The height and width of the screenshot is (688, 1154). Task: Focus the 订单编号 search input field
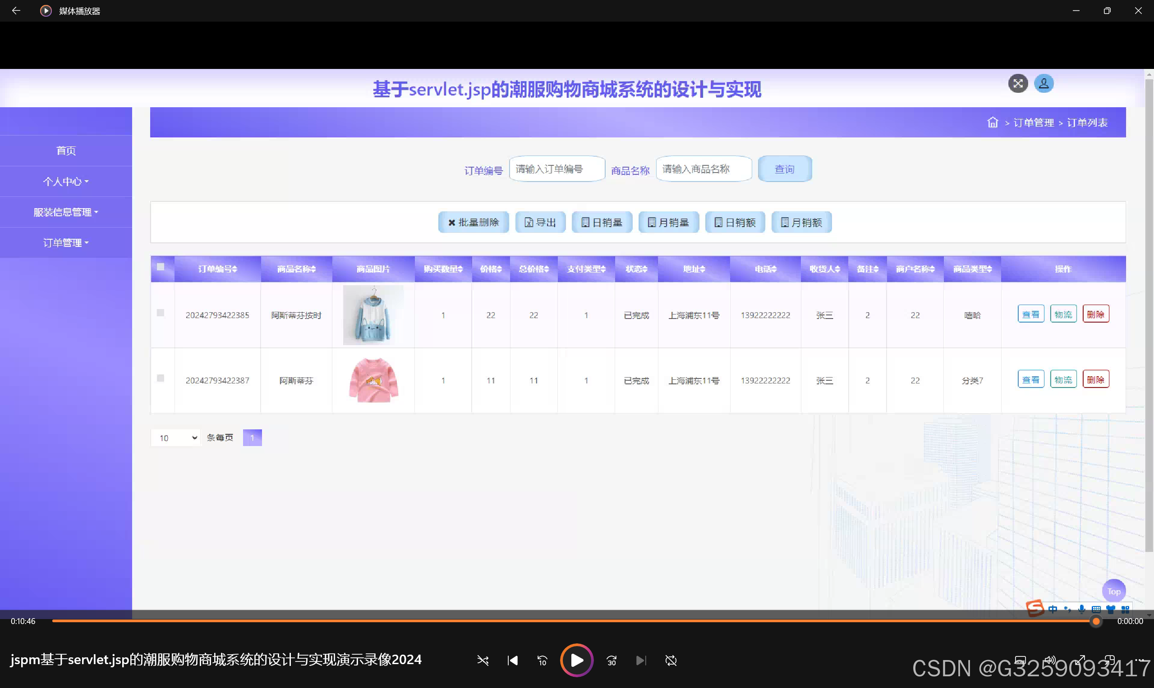click(x=557, y=169)
